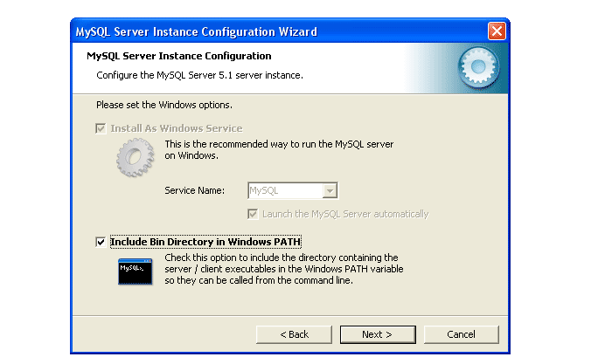Click the wizard window title bar
The height and width of the screenshot is (364, 612).
(x=262, y=31)
